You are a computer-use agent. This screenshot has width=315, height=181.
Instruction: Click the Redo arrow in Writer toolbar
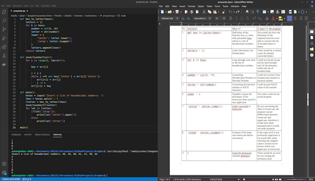(x=238, y=12)
